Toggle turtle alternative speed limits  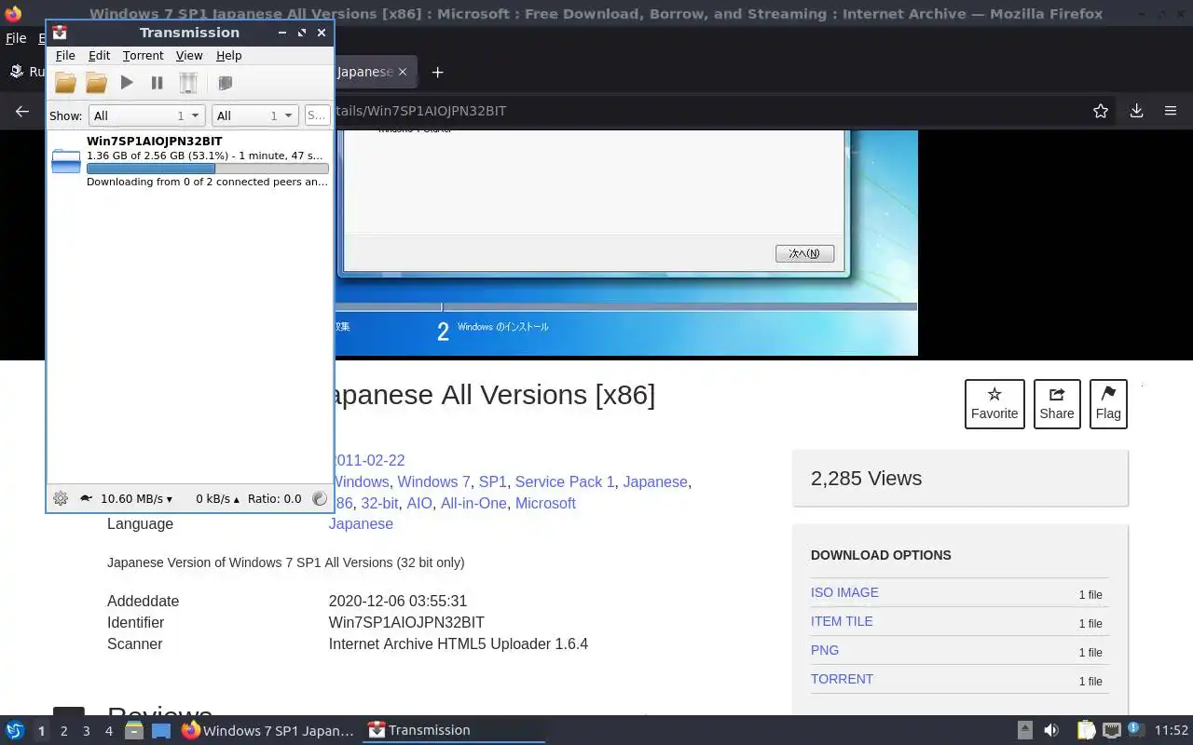coord(86,498)
